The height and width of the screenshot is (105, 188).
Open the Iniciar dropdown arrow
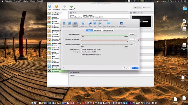[x=74, y=8]
